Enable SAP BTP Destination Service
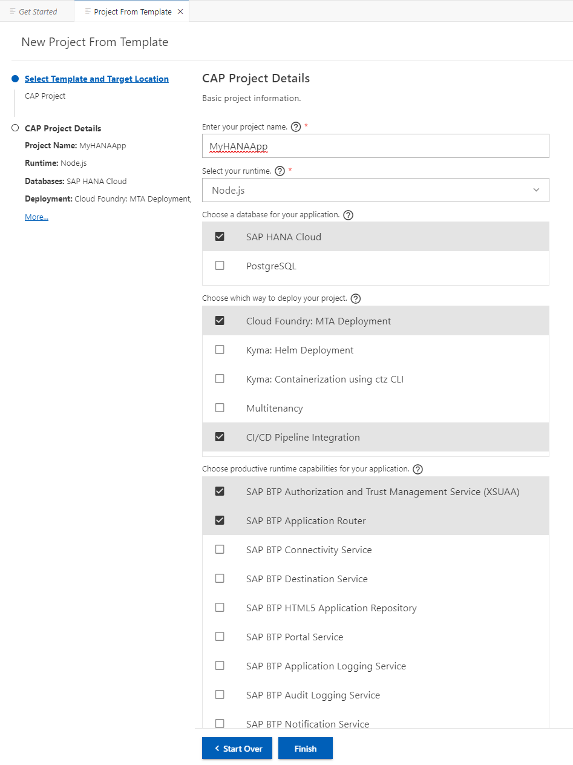Viewport: 573px width, 765px height. 220,579
